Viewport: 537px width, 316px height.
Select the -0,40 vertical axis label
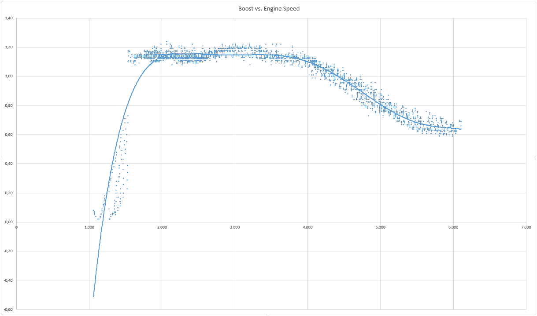point(8,280)
